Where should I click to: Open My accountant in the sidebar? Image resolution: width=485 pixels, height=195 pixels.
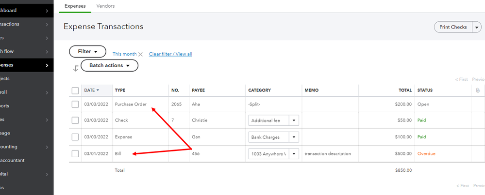[12, 160]
